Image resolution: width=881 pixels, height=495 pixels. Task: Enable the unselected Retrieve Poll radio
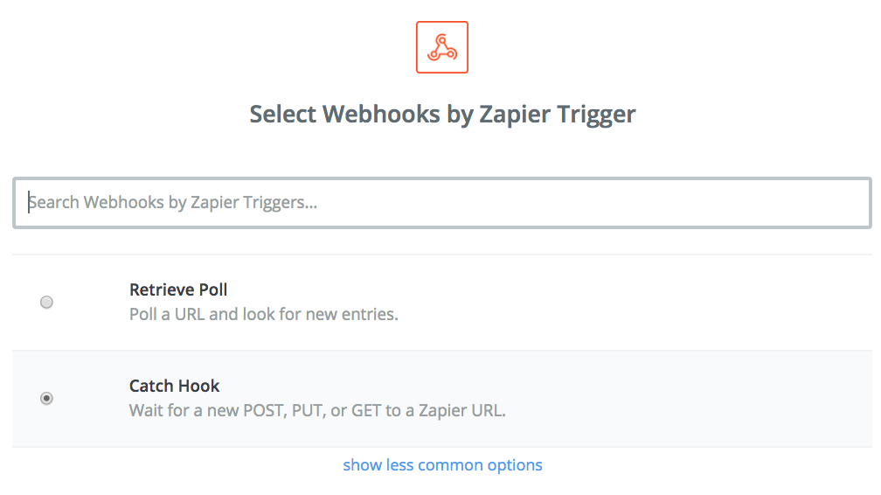[x=46, y=302]
